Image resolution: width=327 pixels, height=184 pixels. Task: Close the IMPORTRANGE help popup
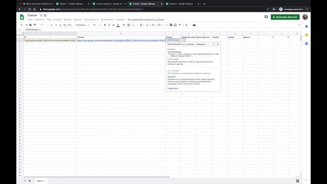click(218, 44)
